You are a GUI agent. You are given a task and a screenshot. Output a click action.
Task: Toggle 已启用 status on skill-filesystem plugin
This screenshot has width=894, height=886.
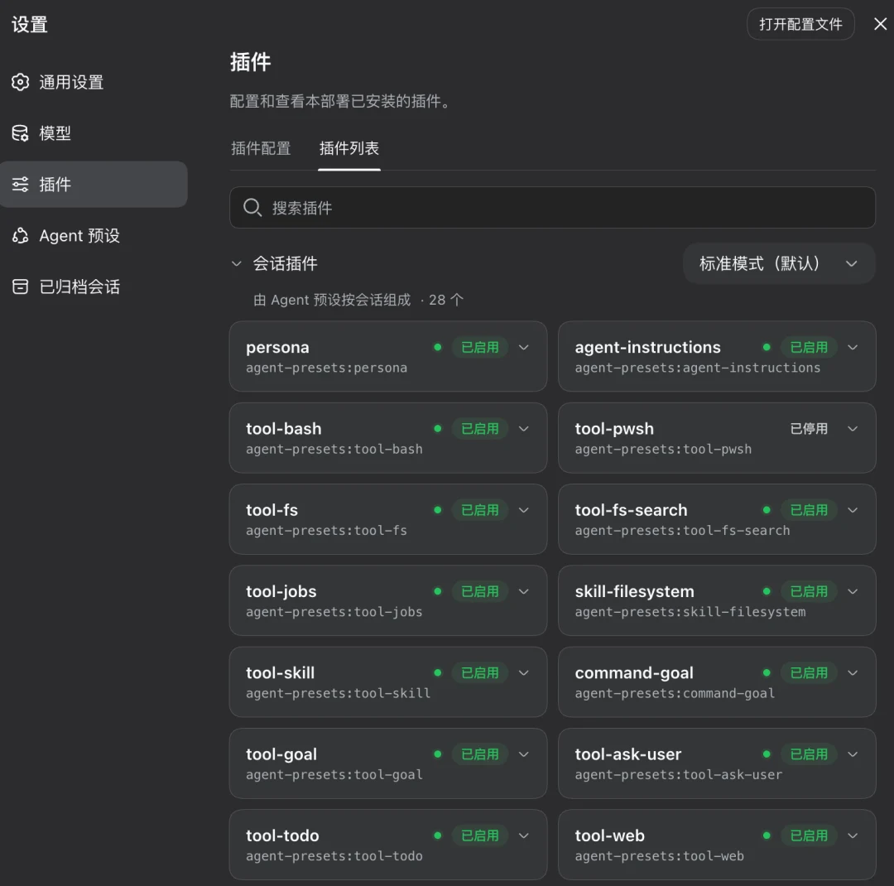809,591
